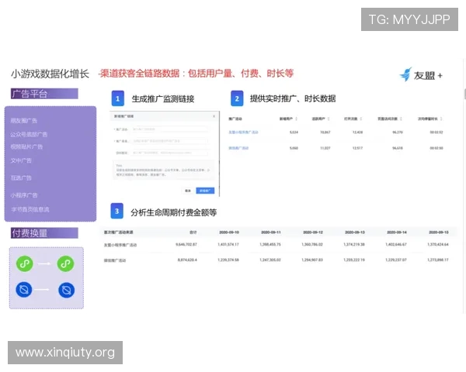The height and width of the screenshot is (372, 466).
Task: Open the 微信推广活动 link in realtime table
Action: pos(238,148)
